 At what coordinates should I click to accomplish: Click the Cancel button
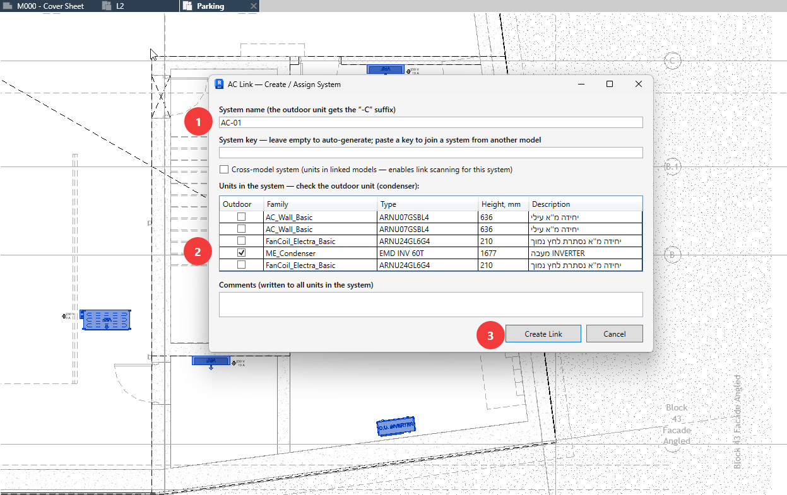[x=614, y=334]
